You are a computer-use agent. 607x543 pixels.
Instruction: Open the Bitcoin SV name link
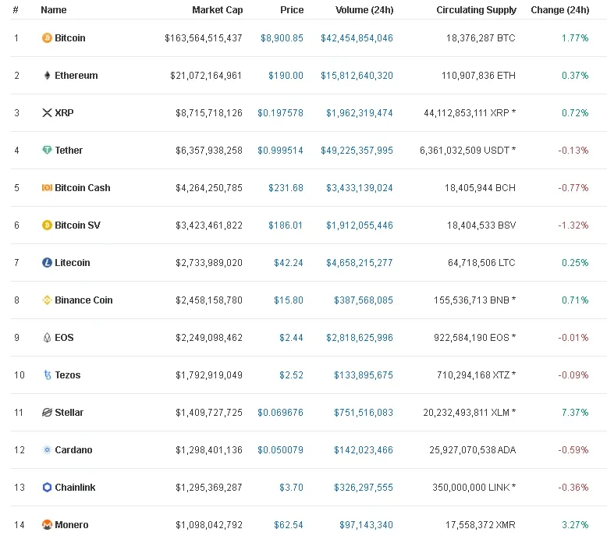(77, 225)
